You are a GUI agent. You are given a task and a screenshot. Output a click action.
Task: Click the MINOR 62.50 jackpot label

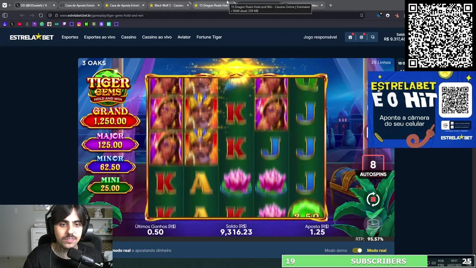click(110, 163)
